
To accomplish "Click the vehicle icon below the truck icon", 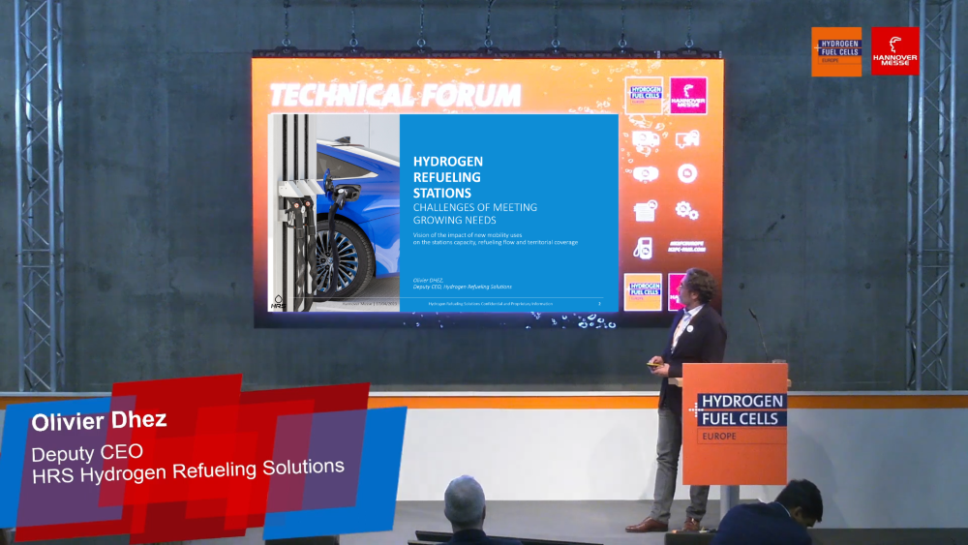I will tap(645, 174).
